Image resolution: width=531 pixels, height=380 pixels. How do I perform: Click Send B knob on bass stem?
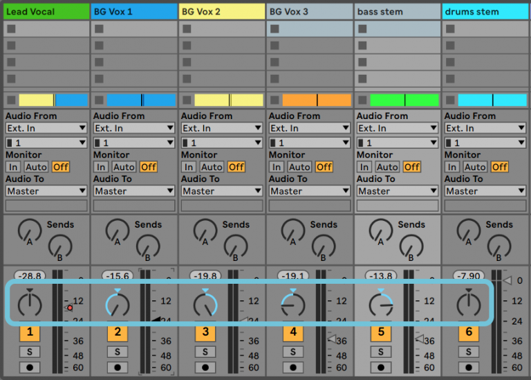coord(411,248)
